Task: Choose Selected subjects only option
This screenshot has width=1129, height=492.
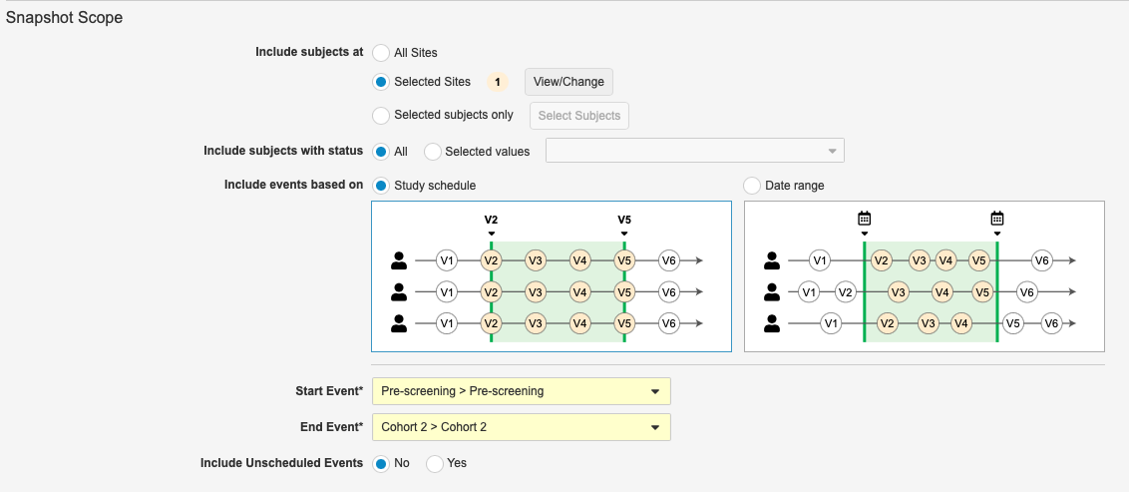Action: point(381,116)
